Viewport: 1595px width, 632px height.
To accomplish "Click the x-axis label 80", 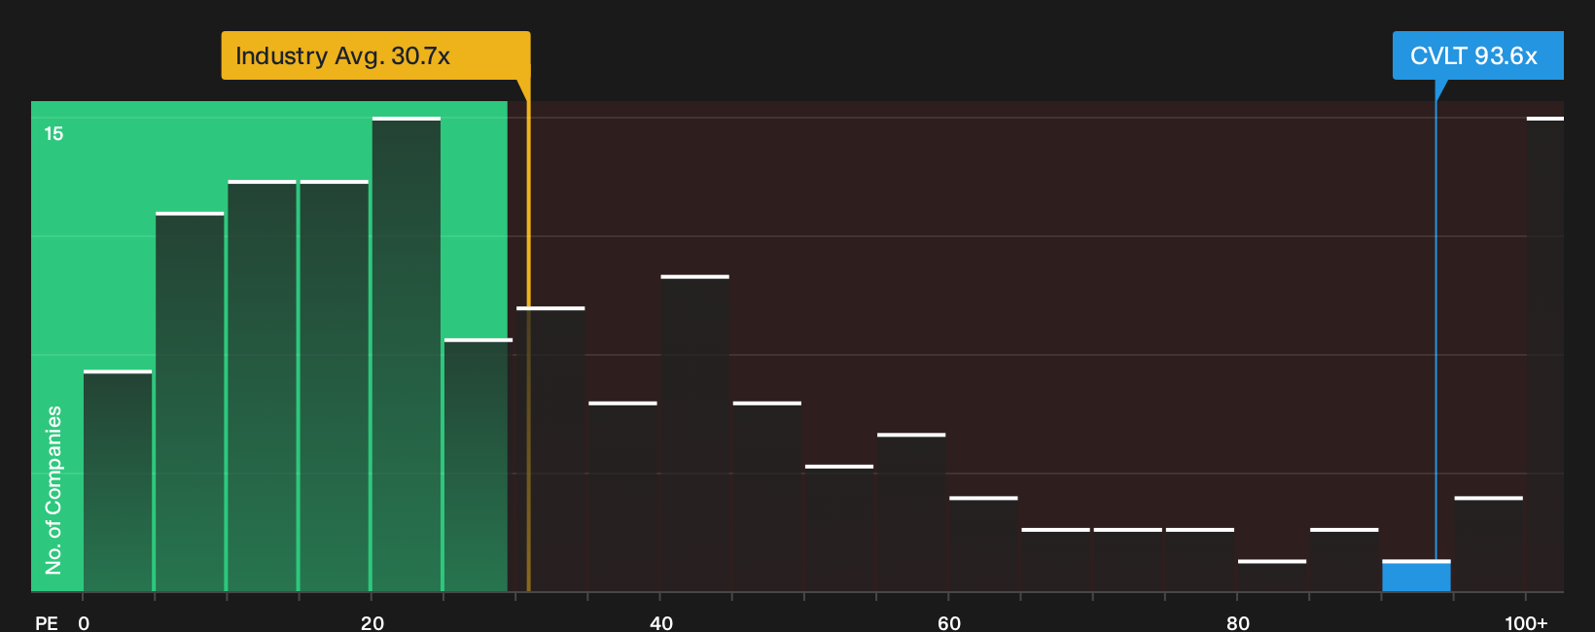I will [1238, 623].
